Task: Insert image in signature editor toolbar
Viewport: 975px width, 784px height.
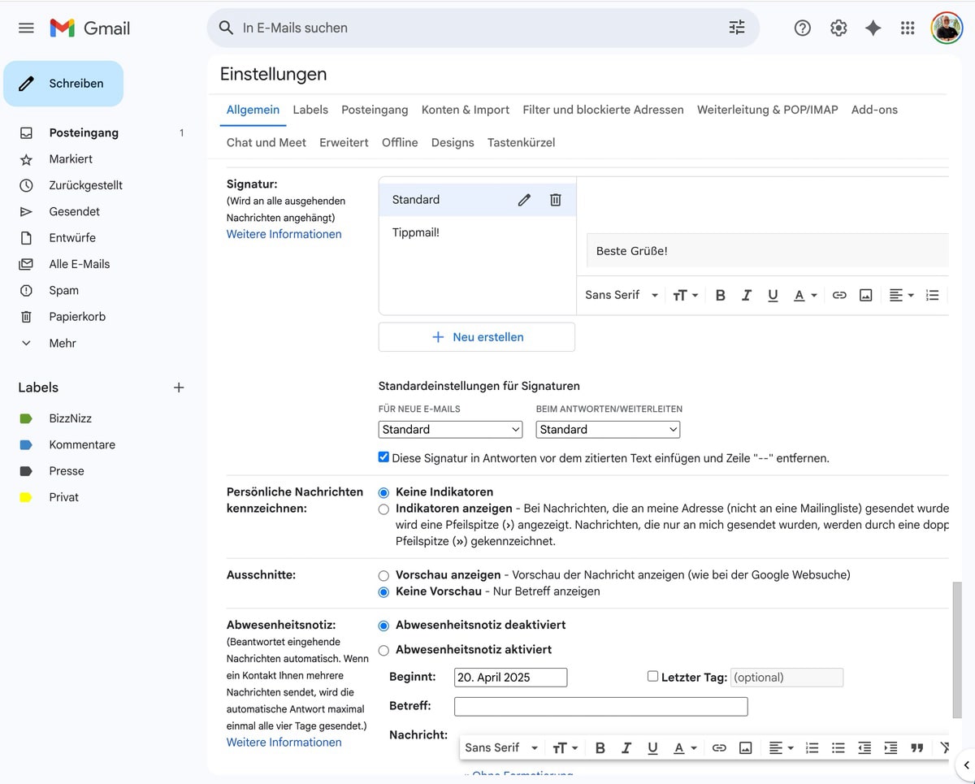Action: click(x=865, y=295)
